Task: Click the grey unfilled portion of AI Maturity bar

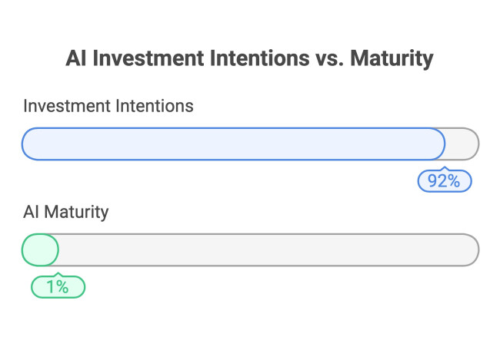Action: [x=268, y=249]
